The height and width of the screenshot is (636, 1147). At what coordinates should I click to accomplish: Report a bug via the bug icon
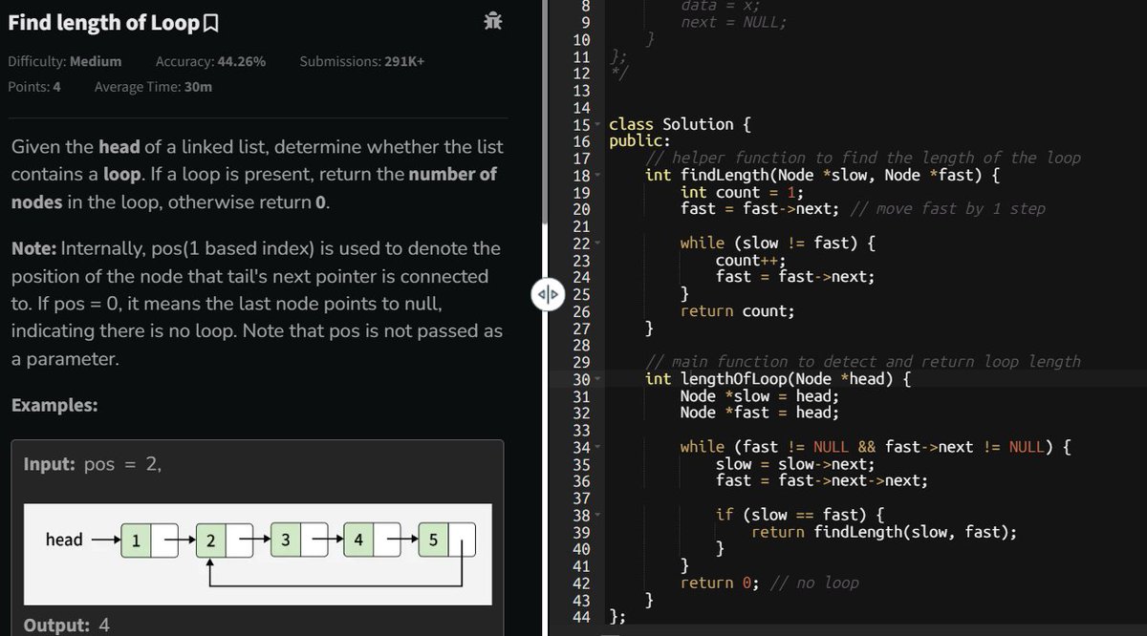coord(491,21)
